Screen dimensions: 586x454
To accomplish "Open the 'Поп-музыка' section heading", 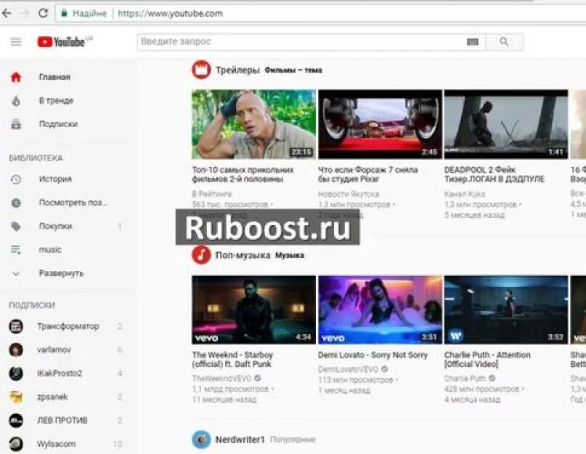I will 243,256.
